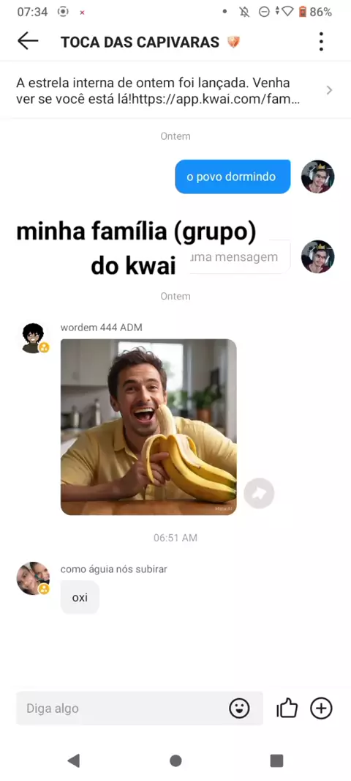Viewport: 351px width, 781px height.
Task: Open the TOCA DAS CAPIVARAS group title
Action: (140, 42)
